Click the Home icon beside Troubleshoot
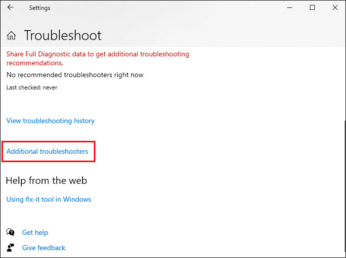 tap(11, 36)
